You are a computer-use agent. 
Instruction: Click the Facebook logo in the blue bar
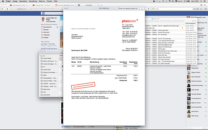42,13
